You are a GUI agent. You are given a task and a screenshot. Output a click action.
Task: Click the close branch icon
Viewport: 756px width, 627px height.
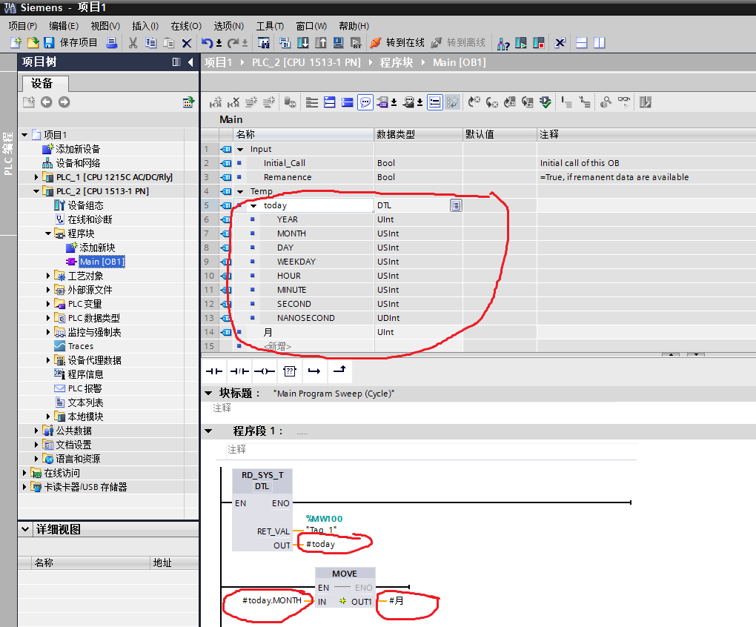(x=340, y=370)
